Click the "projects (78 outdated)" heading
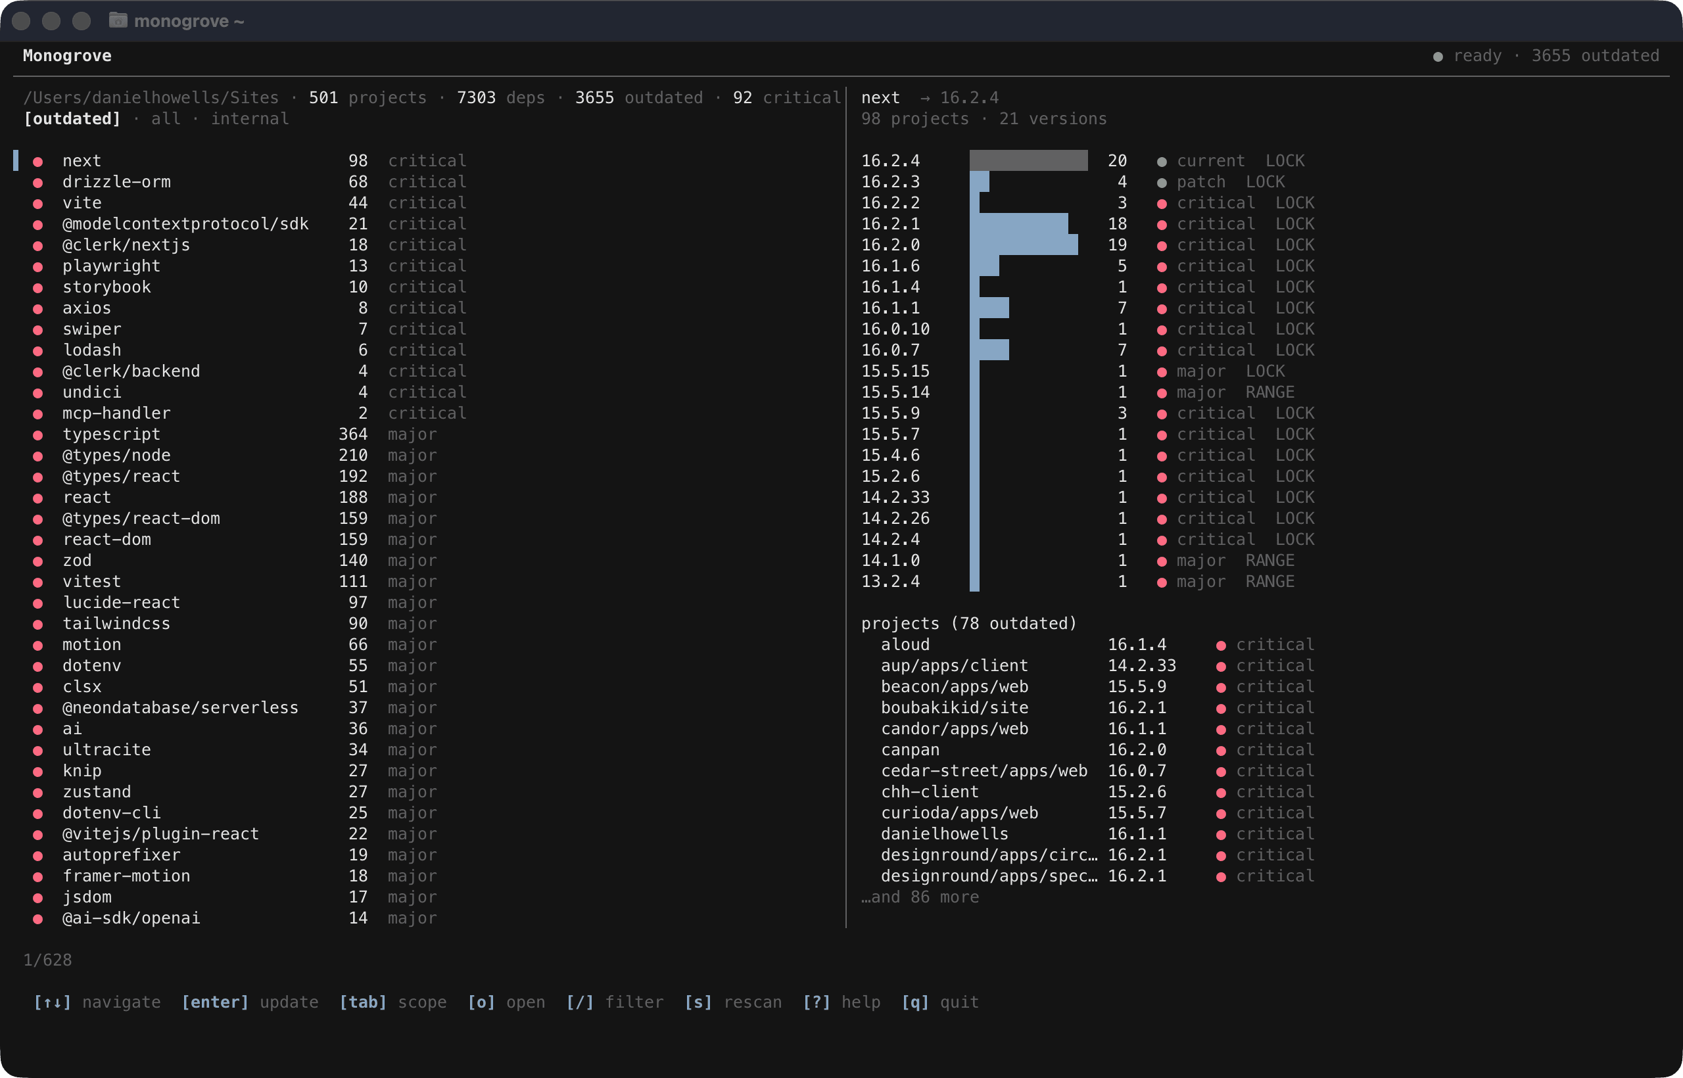 [969, 624]
